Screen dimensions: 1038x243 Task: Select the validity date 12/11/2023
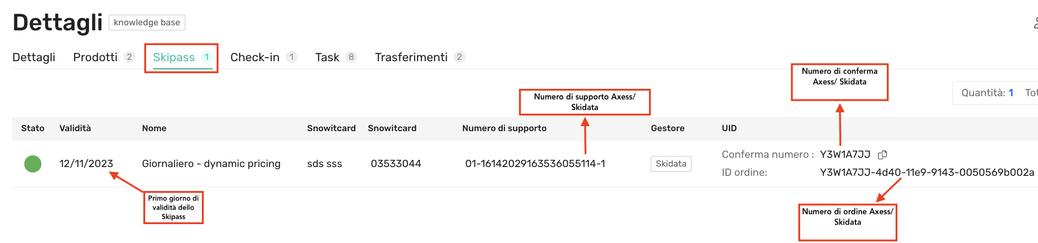(x=86, y=164)
